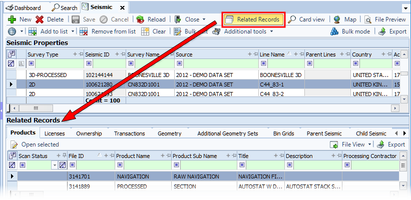Click the Delete button with red X
This screenshot has width=411, height=200.
(50, 19)
